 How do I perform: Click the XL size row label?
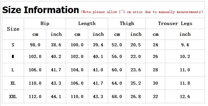13,83
